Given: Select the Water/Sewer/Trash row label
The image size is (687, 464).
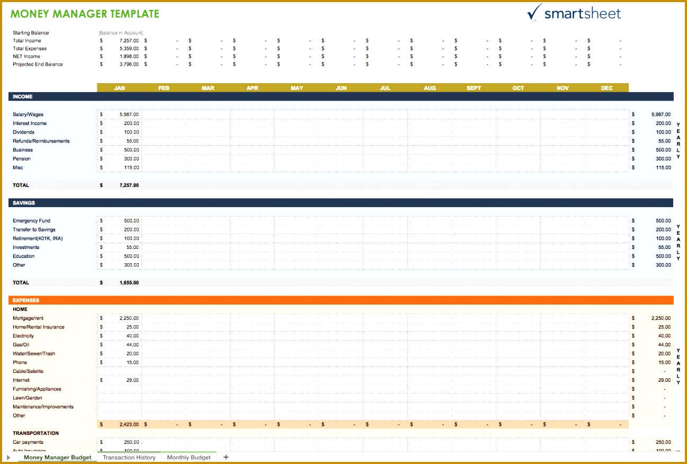Looking at the screenshot, I should click(x=34, y=354).
